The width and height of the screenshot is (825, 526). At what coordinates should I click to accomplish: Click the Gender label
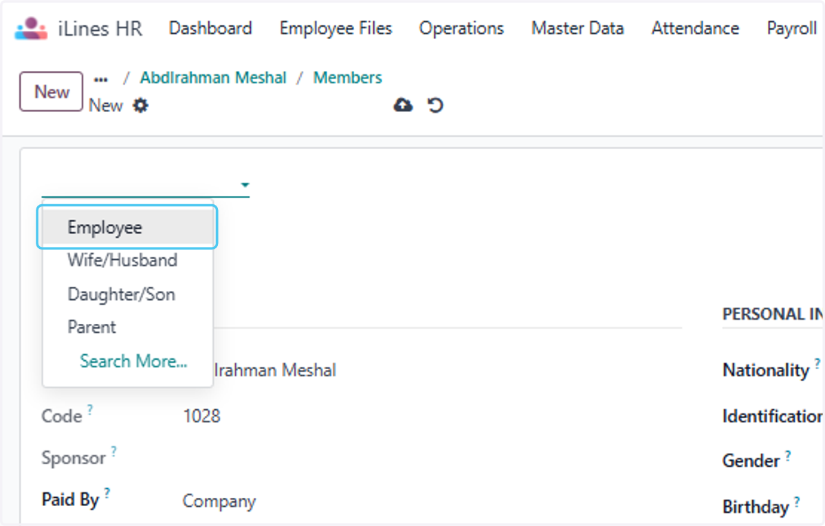751,461
